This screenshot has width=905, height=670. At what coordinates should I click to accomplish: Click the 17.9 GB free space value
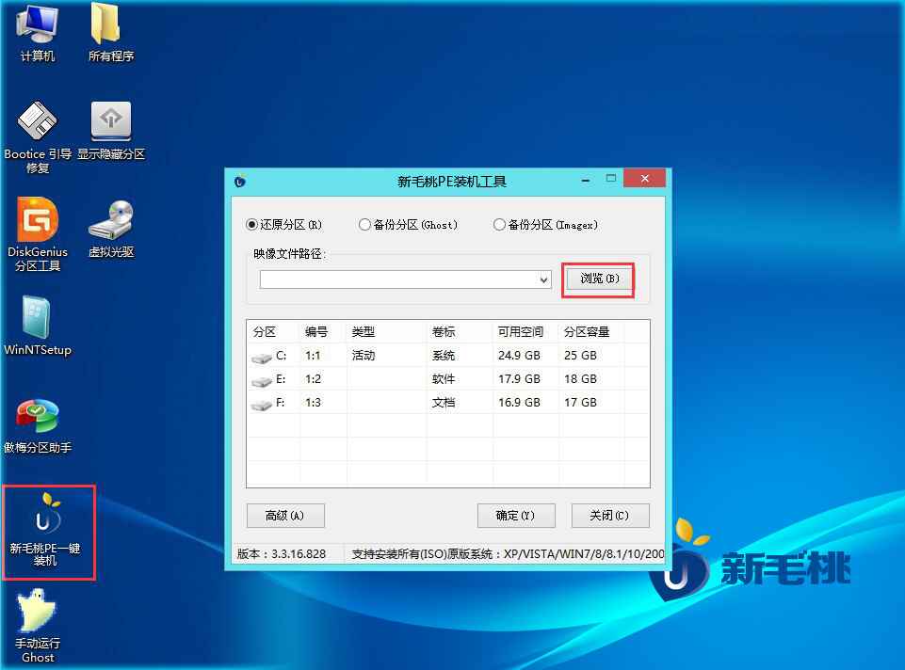pyautogui.click(x=520, y=379)
